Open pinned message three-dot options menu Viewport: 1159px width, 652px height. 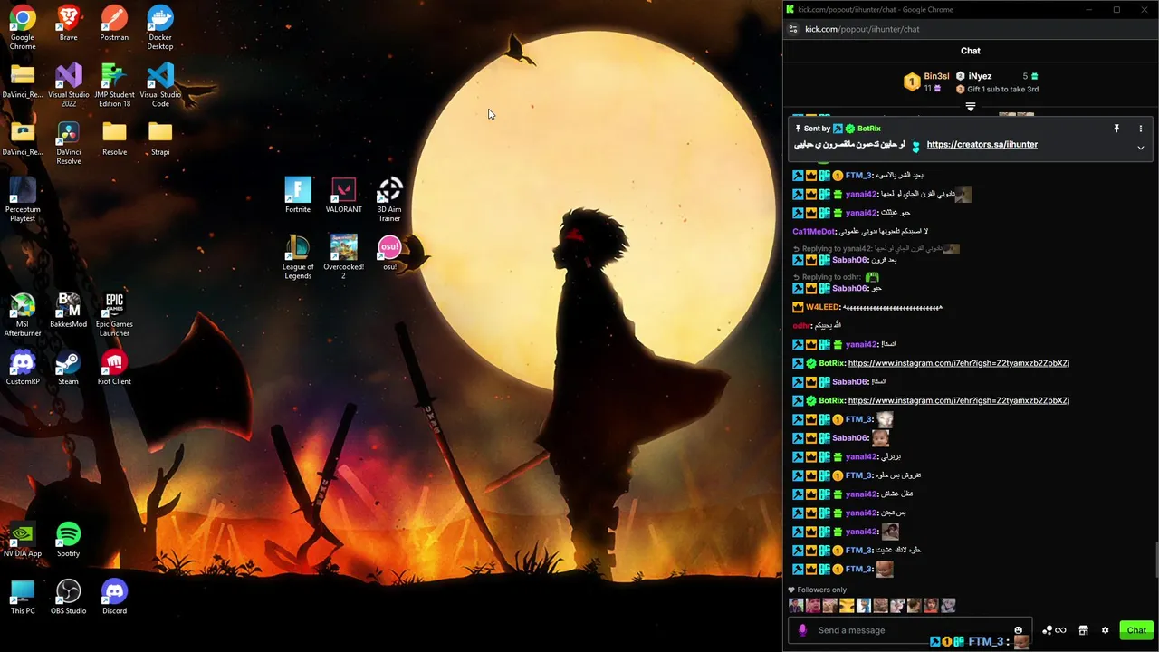(1141, 129)
